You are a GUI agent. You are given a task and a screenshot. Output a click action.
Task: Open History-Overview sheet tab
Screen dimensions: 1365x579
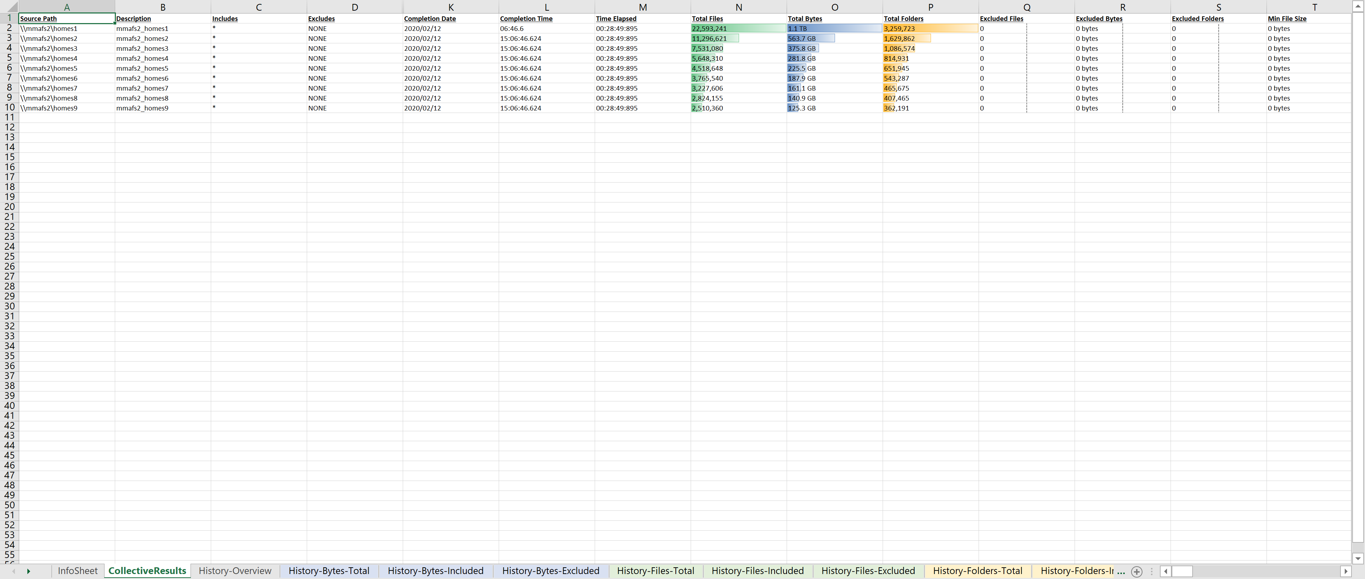[x=235, y=570]
